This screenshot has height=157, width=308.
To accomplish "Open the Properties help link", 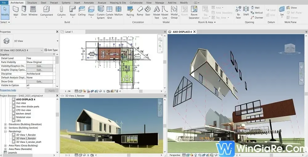I will 8,90.
